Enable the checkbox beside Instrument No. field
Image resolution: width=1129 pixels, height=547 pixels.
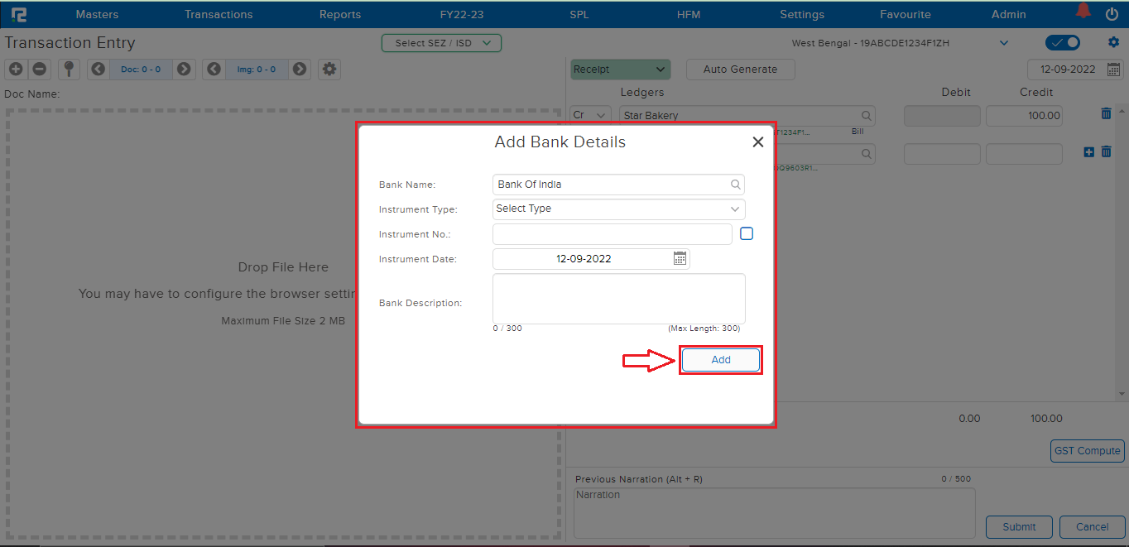(x=746, y=233)
